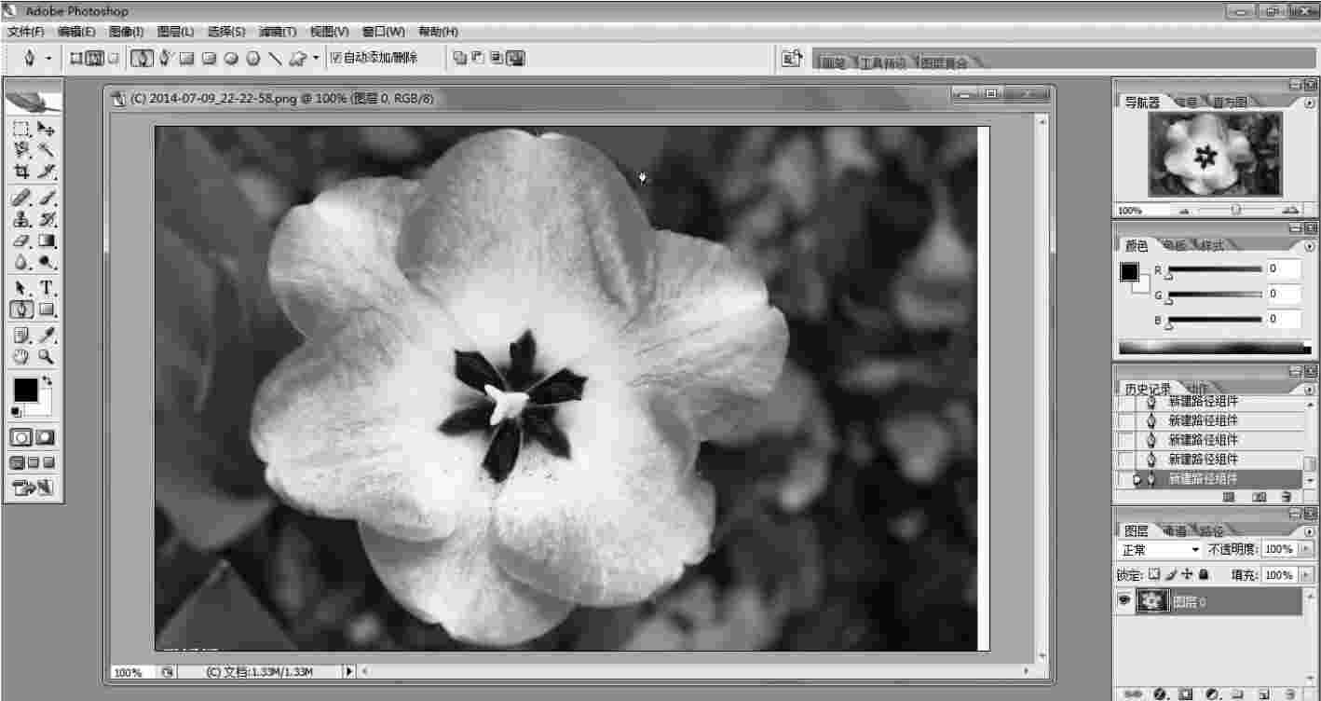Select the Zoom magnifier tool
The height and width of the screenshot is (701, 1321).
(x=47, y=356)
